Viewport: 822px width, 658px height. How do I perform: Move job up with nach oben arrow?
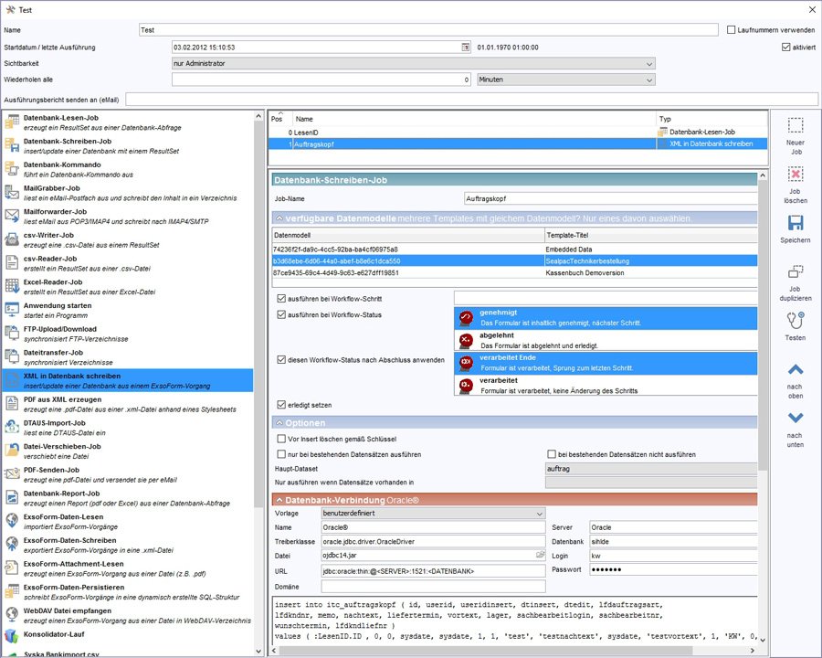point(795,370)
